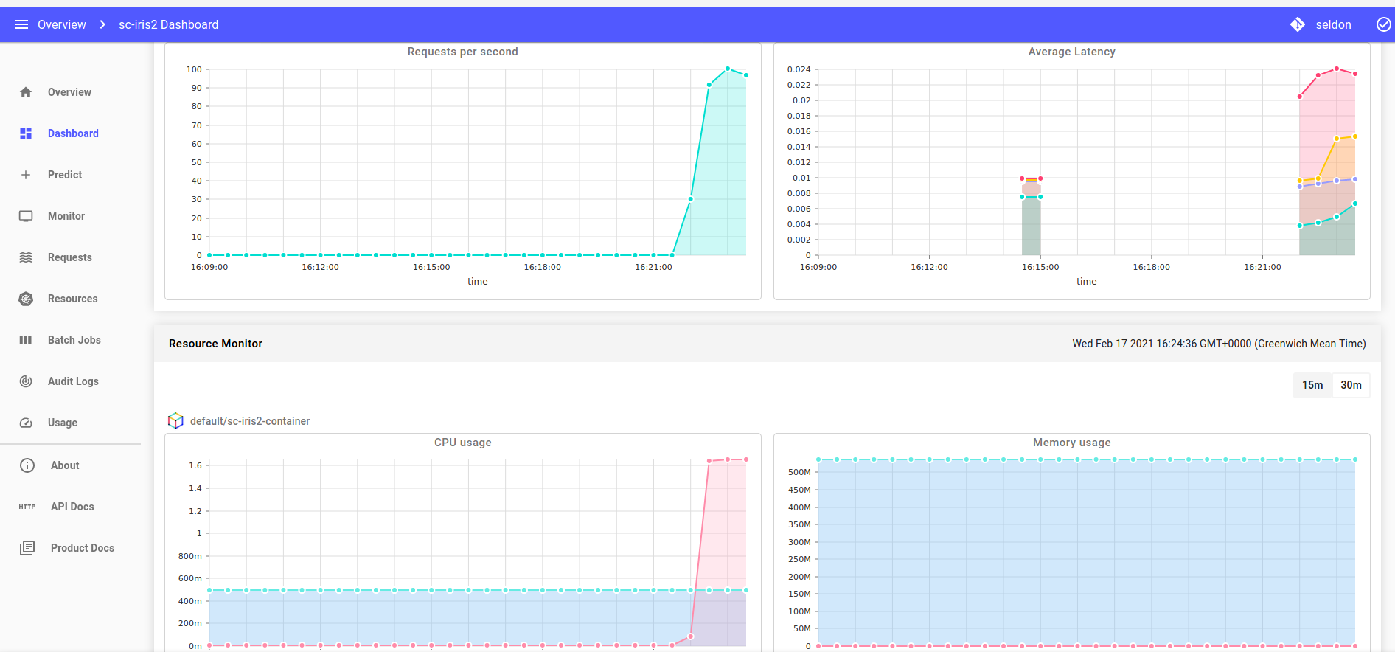
Task: Click the About info icon
Action: 27,465
